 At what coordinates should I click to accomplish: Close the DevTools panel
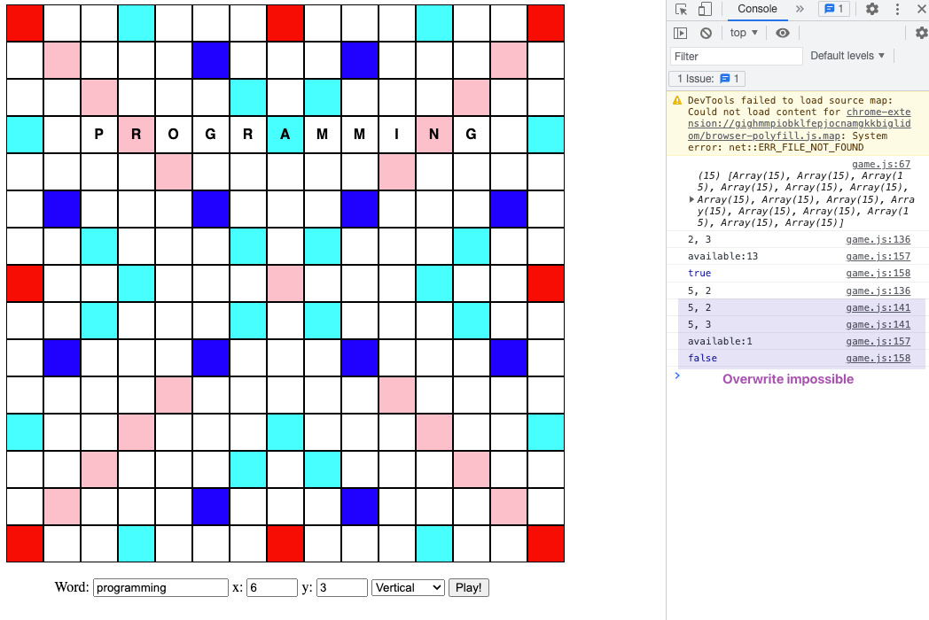pos(921,9)
